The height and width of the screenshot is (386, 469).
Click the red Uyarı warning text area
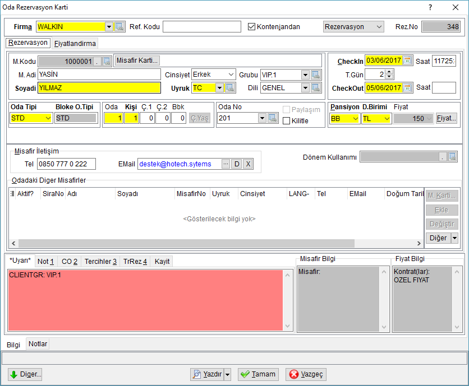click(145, 300)
